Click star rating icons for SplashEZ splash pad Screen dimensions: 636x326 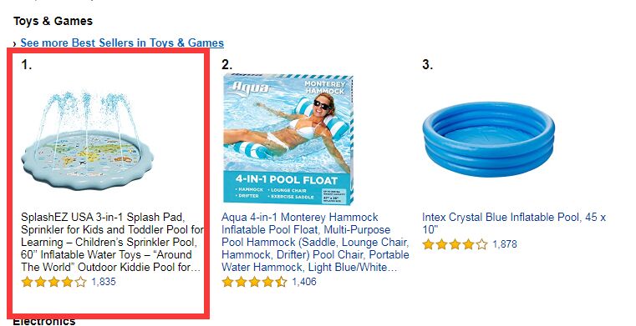[54, 282]
